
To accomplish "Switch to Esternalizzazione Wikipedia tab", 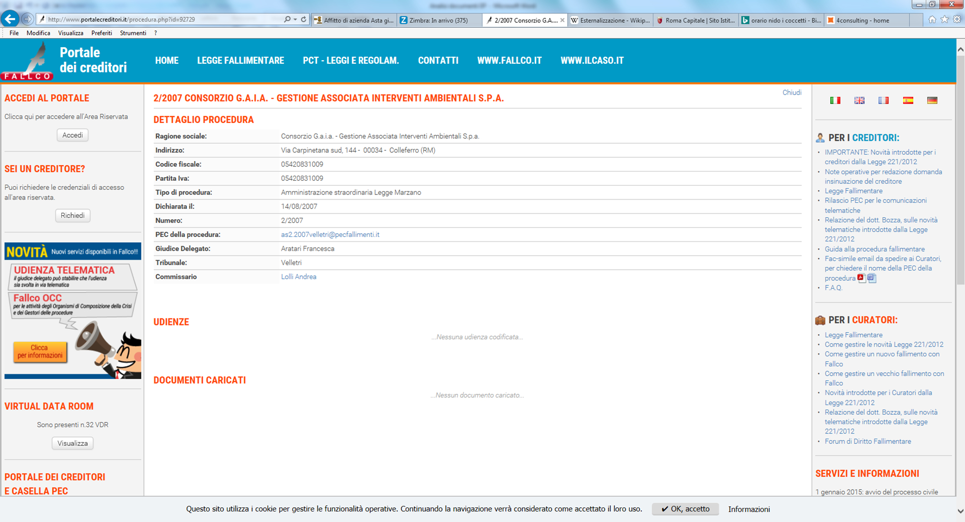I will click(x=610, y=20).
